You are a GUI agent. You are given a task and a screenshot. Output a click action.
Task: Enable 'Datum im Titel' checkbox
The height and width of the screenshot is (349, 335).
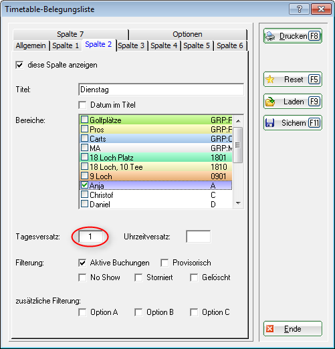(82, 105)
